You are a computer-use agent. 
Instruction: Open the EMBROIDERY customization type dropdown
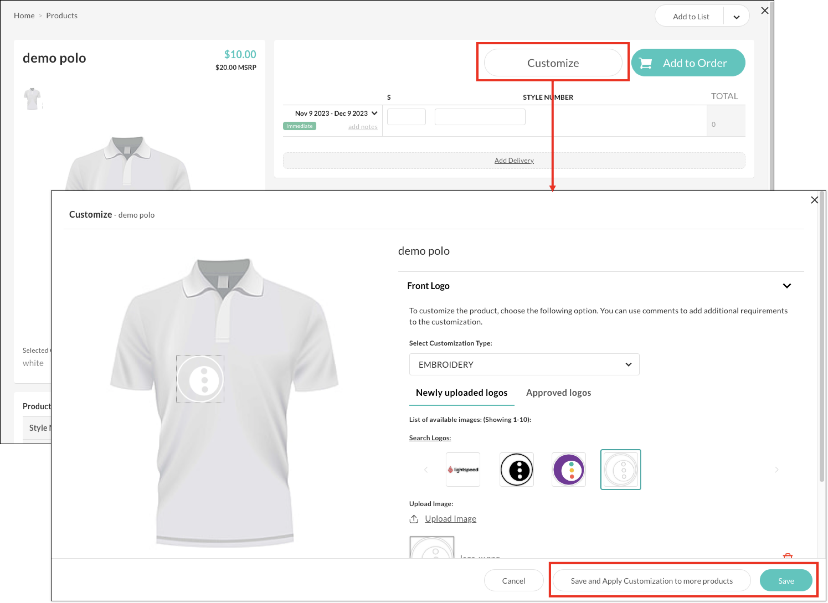tap(524, 364)
